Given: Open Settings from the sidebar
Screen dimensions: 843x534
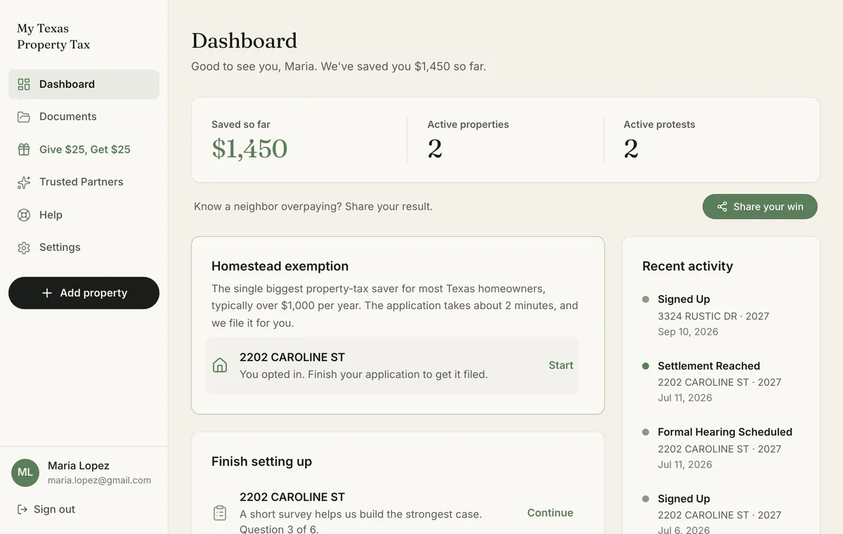Looking at the screenshot, I should pos(84,247).
